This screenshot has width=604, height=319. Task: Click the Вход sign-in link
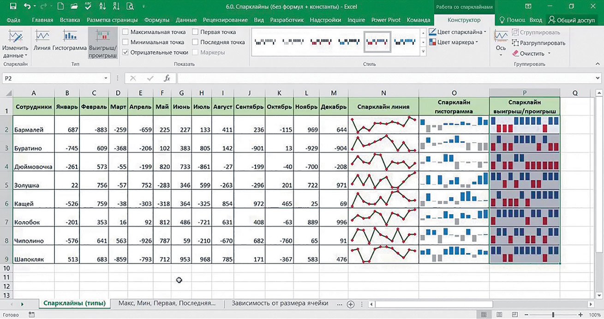[535, 20]
